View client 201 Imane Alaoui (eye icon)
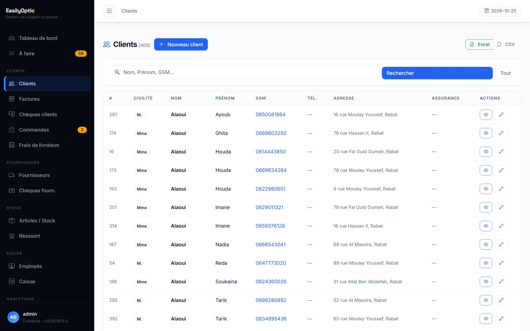The width and height of the screenshot is (530, 331). click(486, 207)
